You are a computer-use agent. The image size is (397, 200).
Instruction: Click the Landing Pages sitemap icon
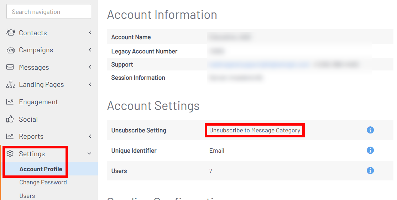(x=11, y=85)
